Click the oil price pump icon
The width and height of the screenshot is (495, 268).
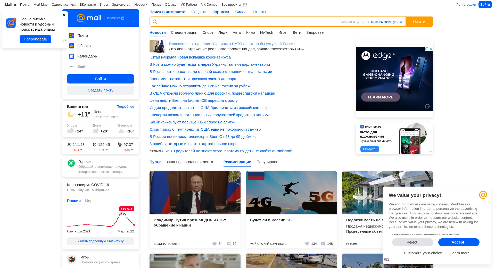coord(120,145)
